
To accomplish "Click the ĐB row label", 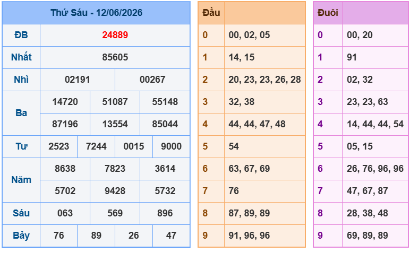I will (x=21, y=35).
